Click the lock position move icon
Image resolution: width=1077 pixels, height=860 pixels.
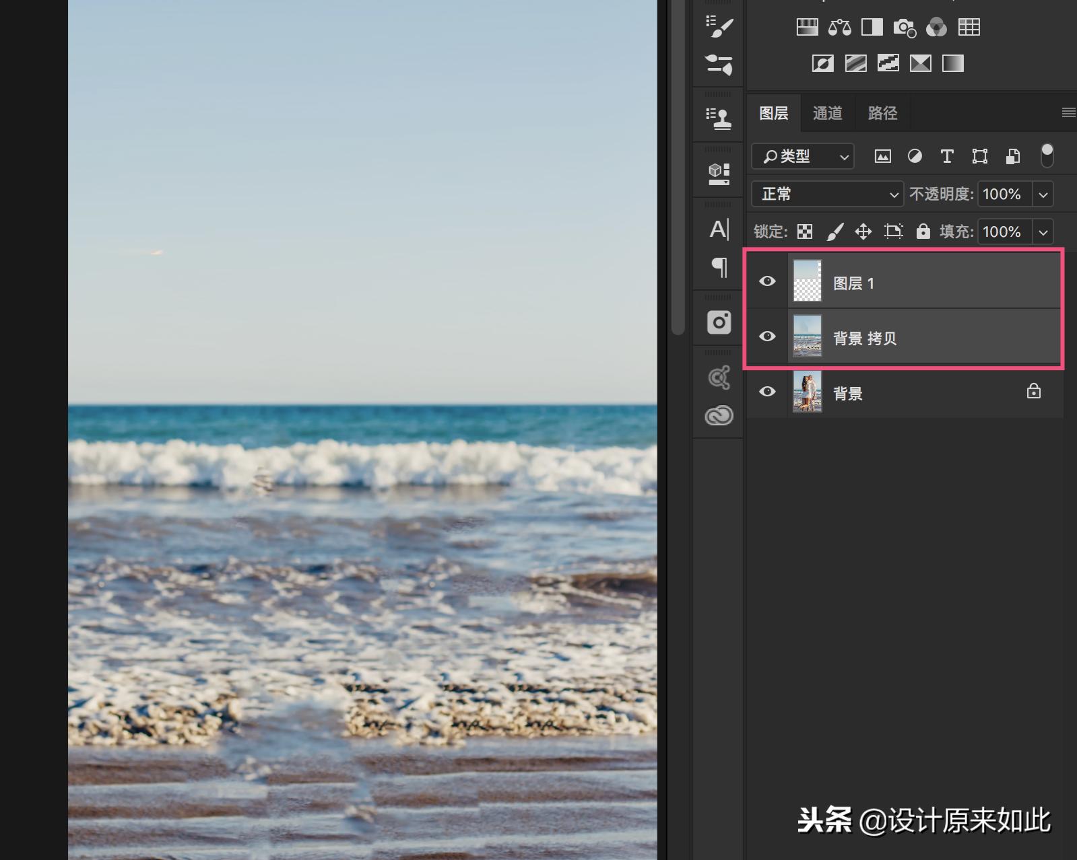point(863,232)
